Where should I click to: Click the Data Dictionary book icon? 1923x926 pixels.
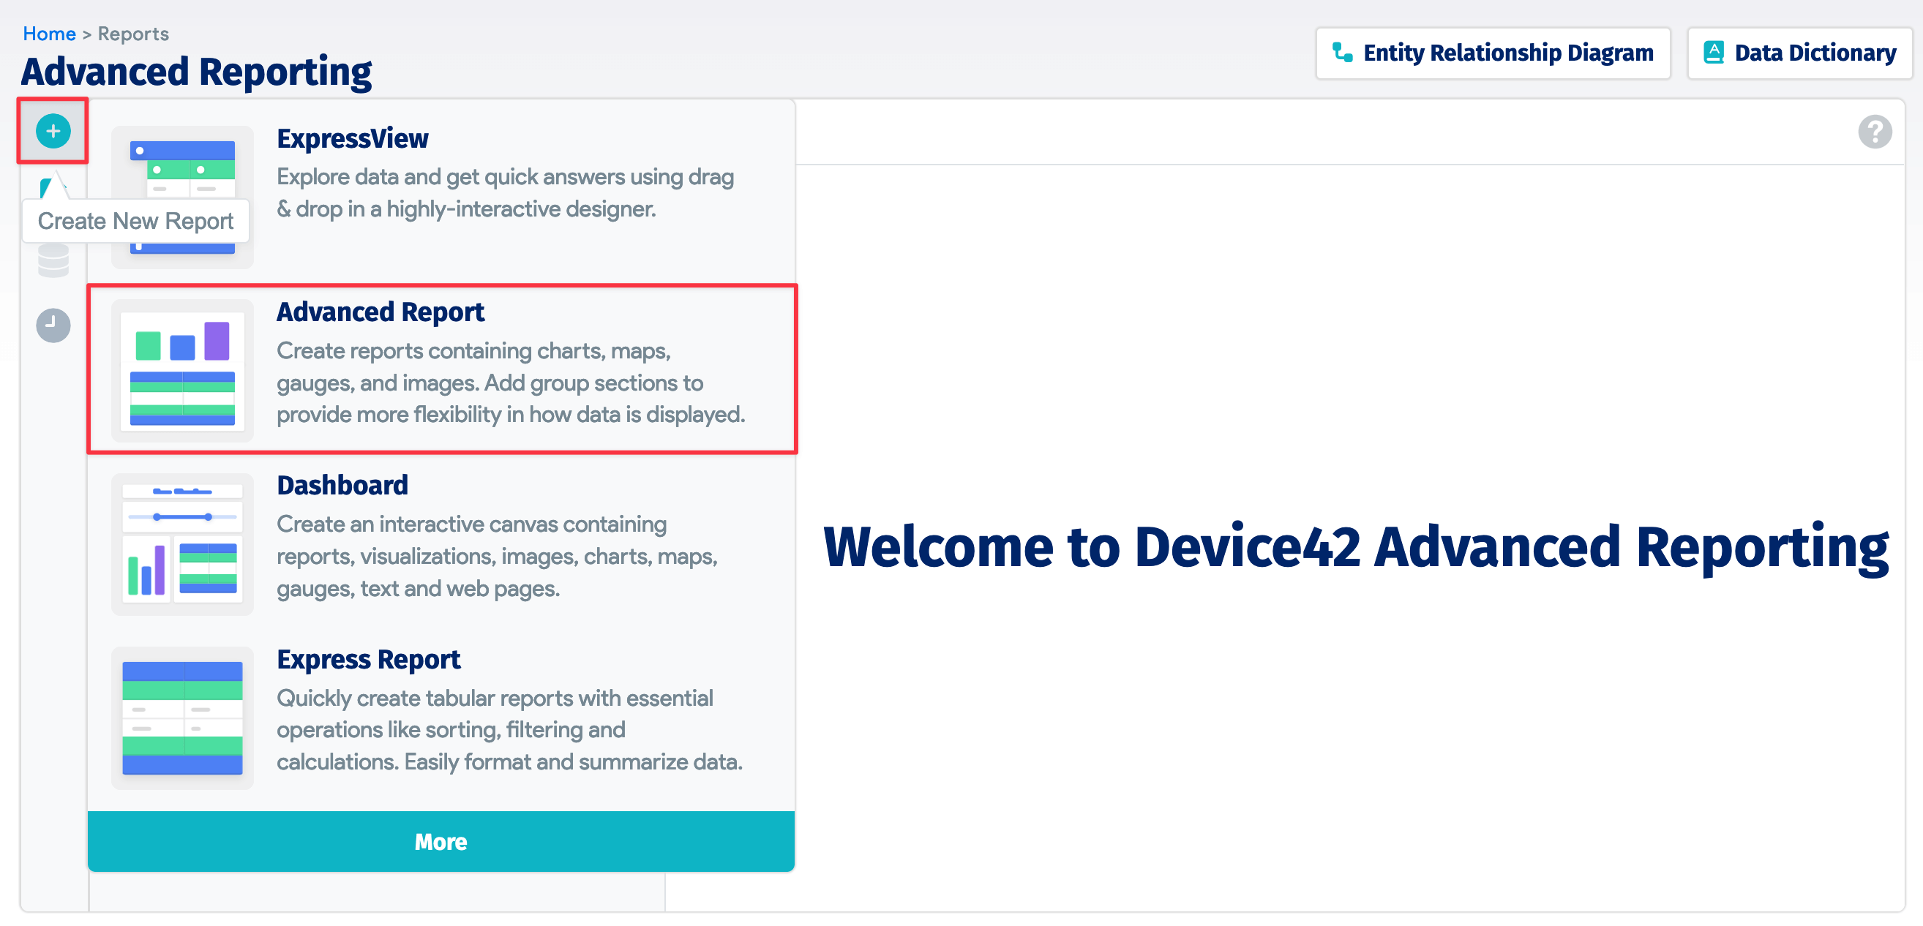pyautogui.click(x=1713, y=52)
